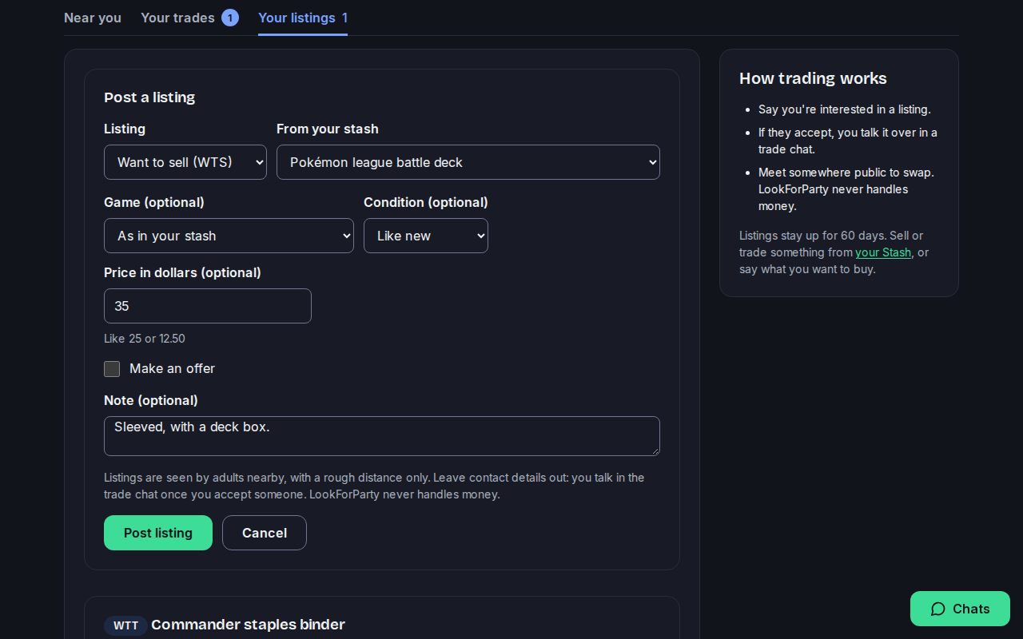Open the Chats button
This screenshot has width=1023, height=639.
[960, 609]
